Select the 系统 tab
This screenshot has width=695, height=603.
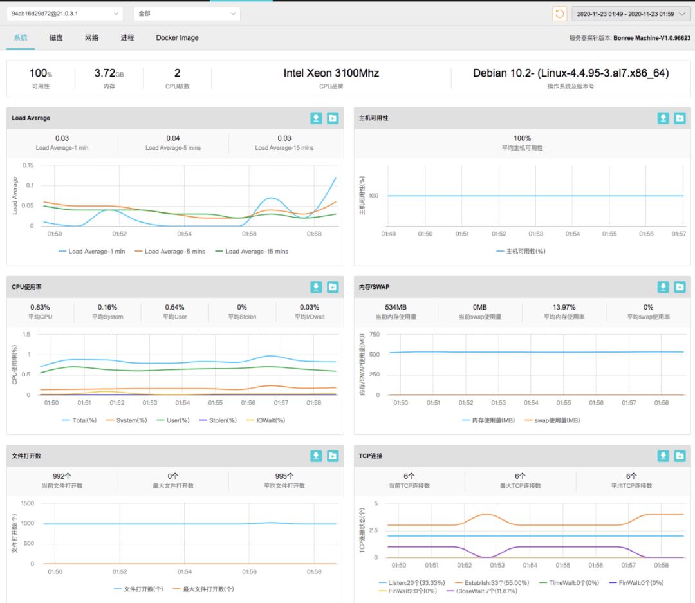[x=21, y=38]
